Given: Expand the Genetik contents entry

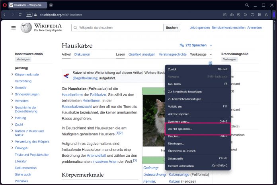Looking at the screenshot, I should pos(12,88).
